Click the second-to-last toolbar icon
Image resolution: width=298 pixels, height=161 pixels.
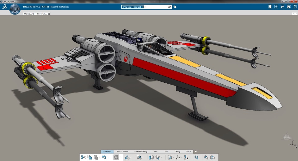(x=206, y=157)
